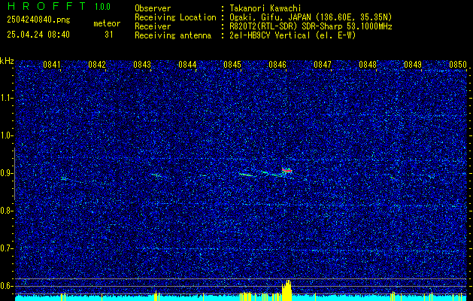Click the 0850 time marker

pos(458,65)
